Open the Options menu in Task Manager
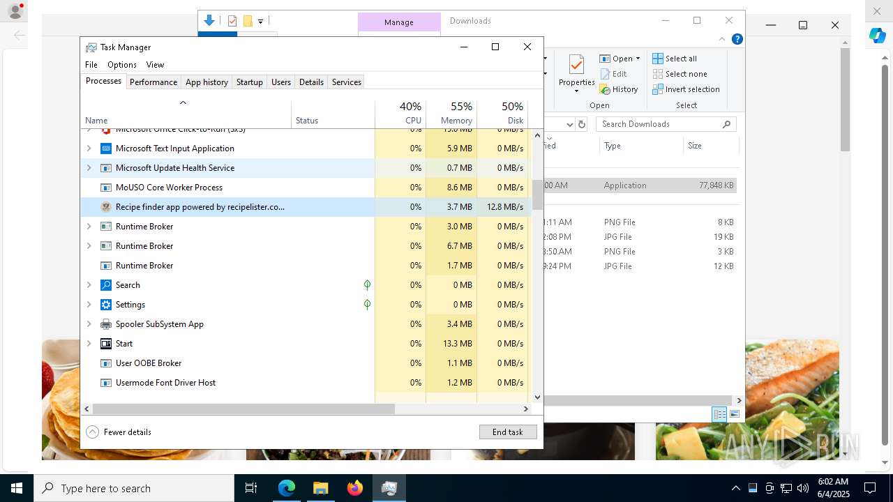This screenshot has width=893, height=502. click(122, 65)
